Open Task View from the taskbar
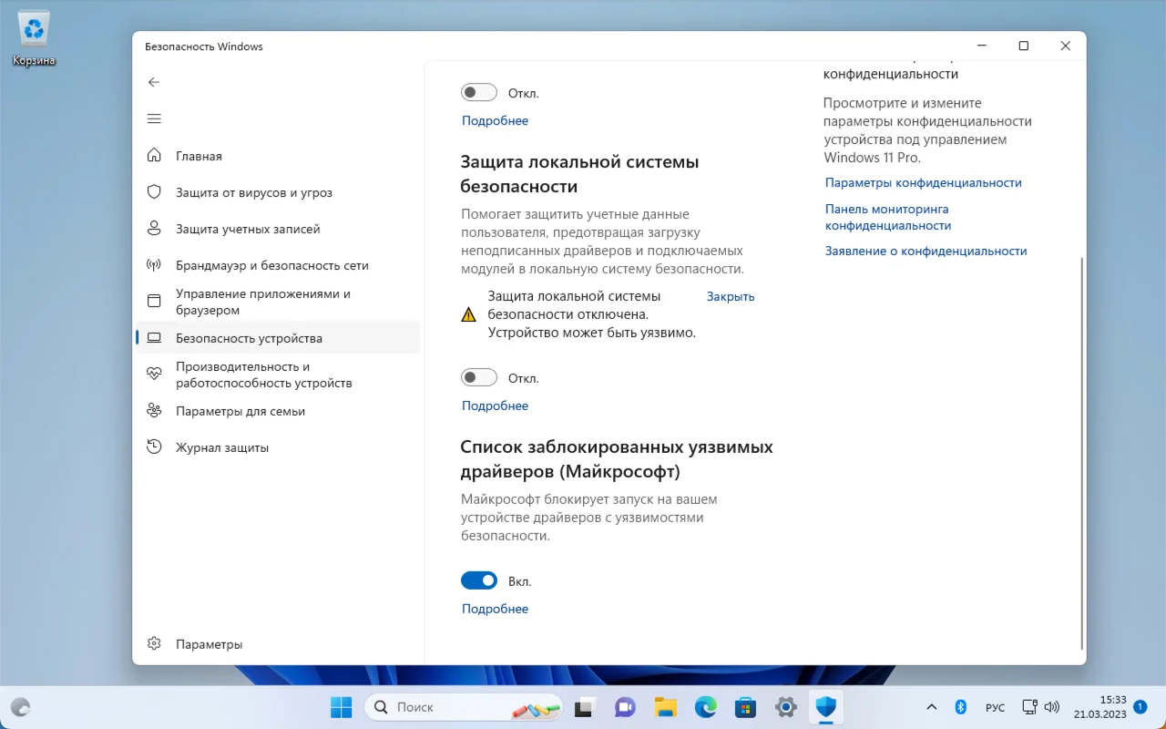 [x=584, y=707]
